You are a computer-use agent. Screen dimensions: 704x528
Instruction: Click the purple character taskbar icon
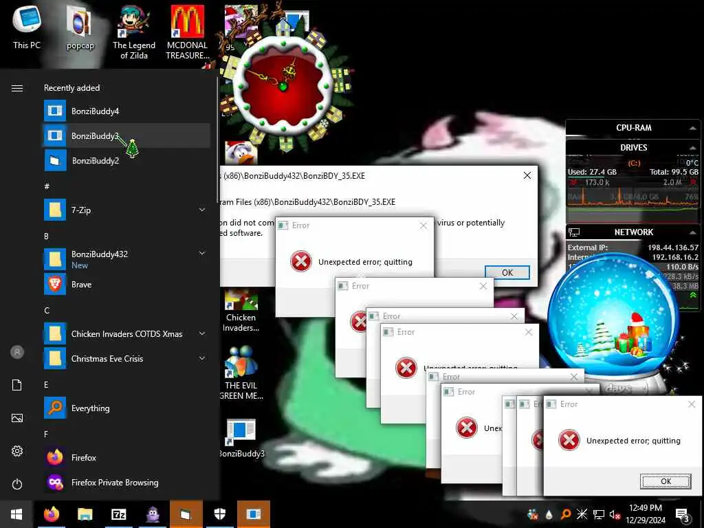click(x=153, y=514)
